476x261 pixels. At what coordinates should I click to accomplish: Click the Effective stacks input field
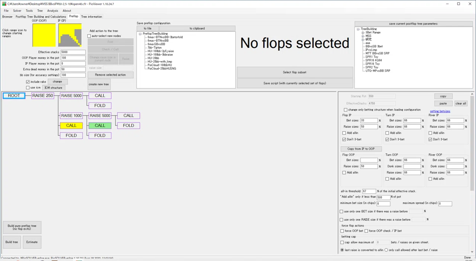[x=73, y=52]
